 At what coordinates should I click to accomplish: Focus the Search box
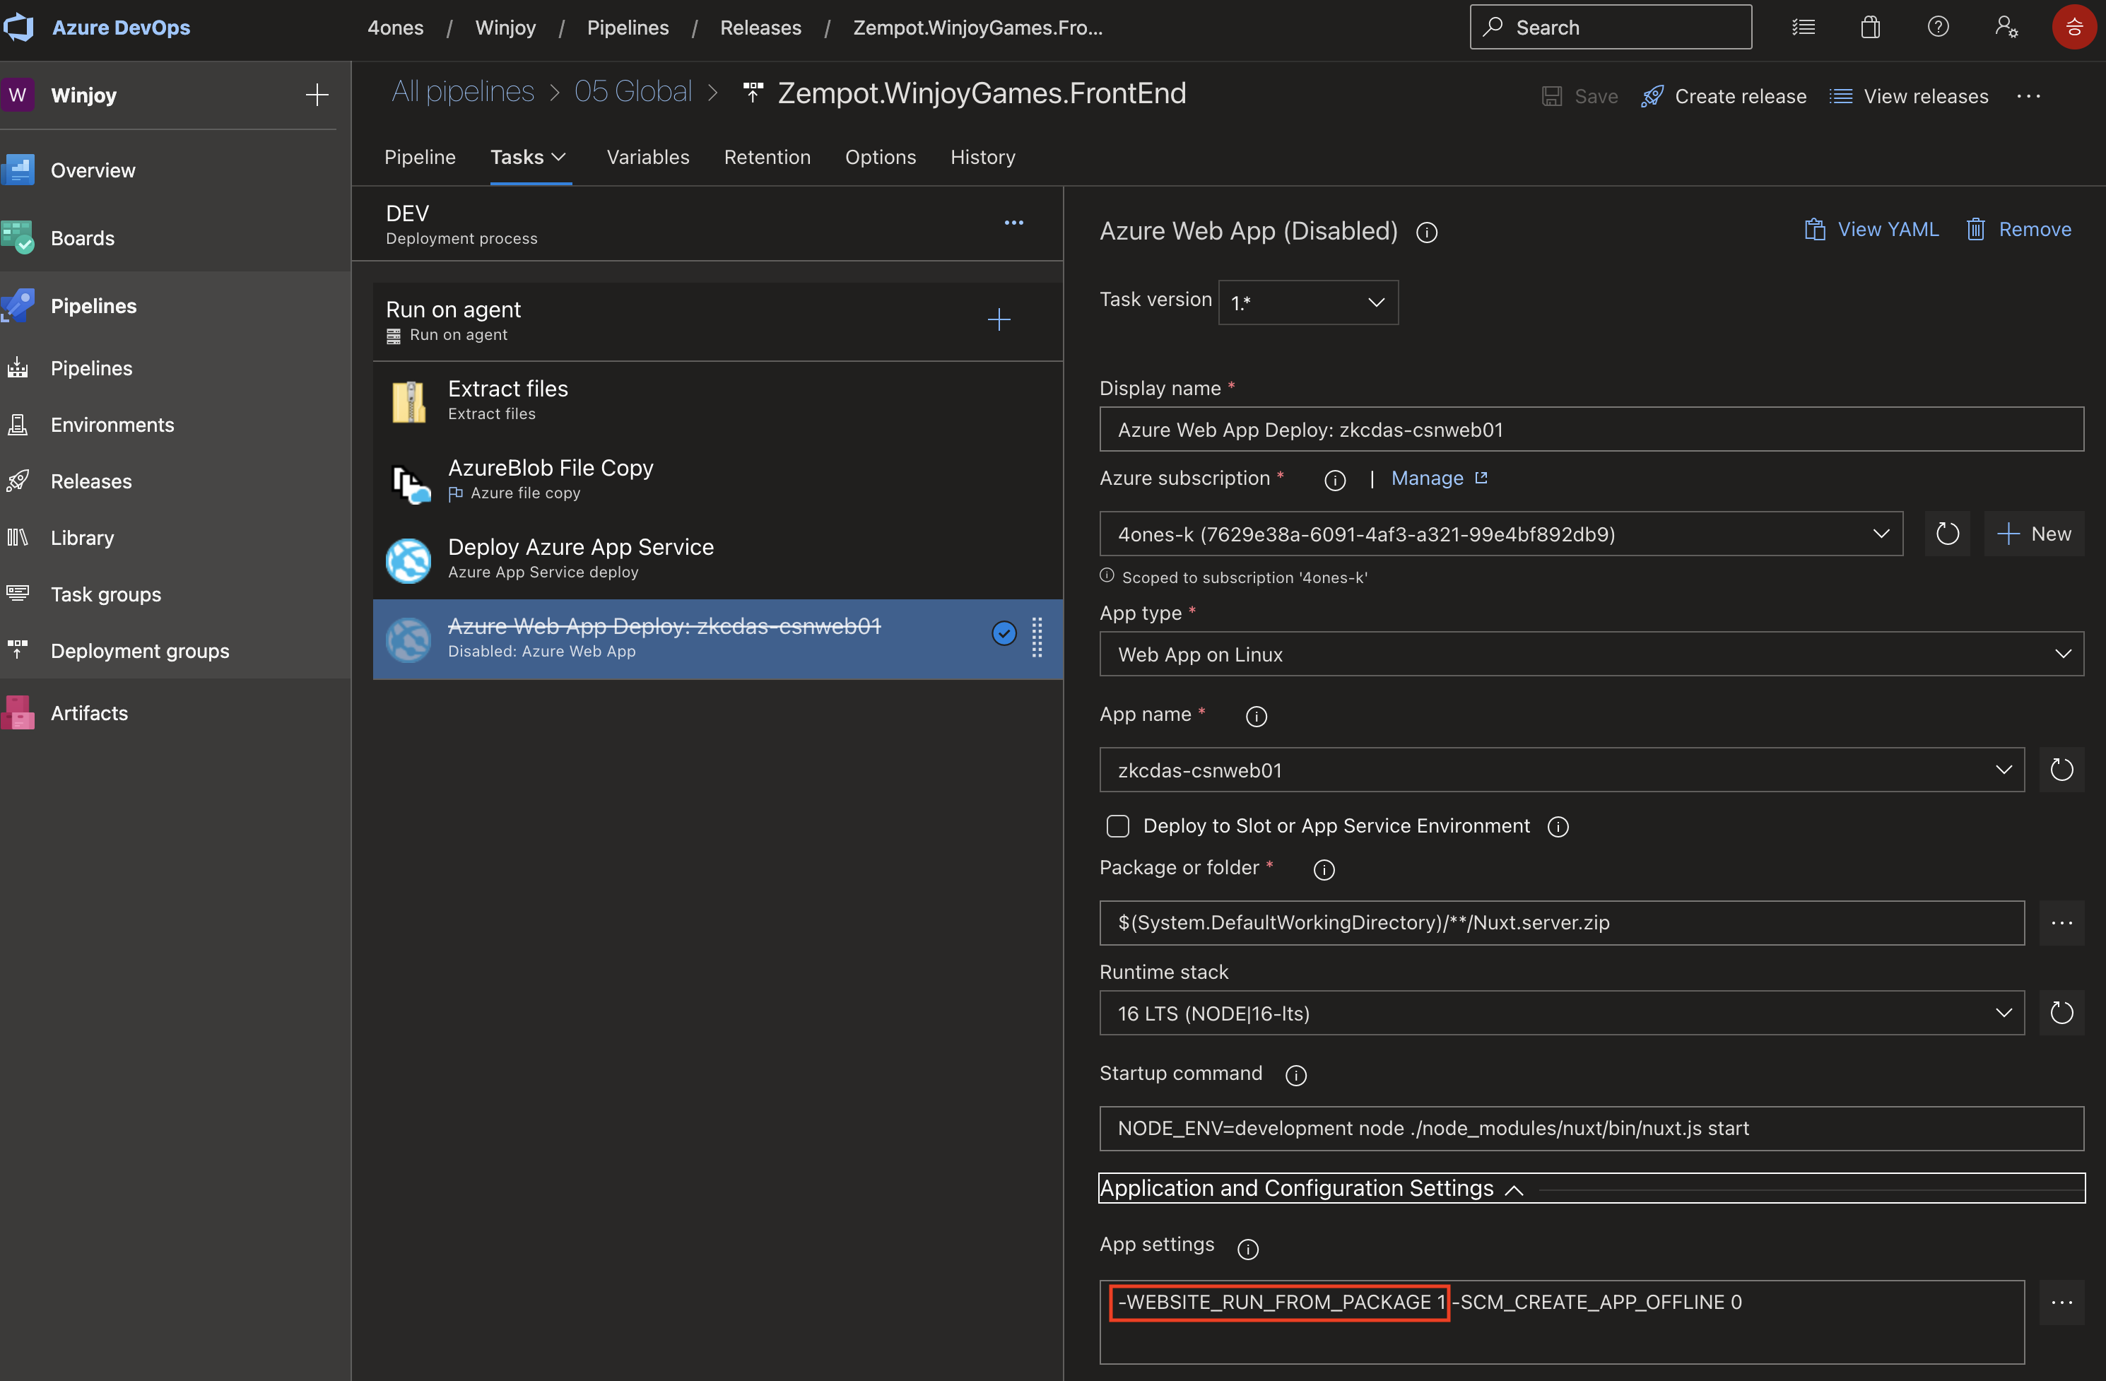[1611, 28]
